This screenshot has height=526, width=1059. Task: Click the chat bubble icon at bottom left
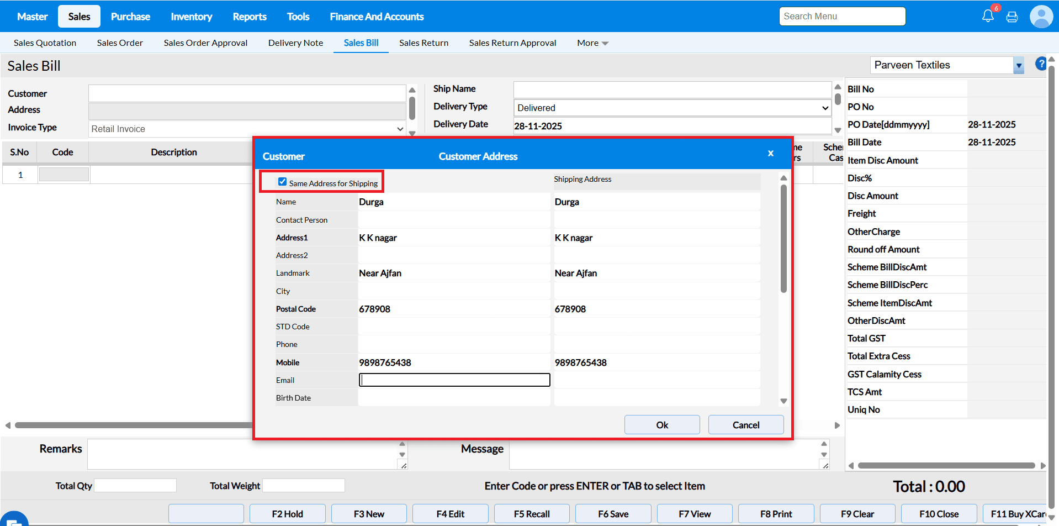click(13, 520)
